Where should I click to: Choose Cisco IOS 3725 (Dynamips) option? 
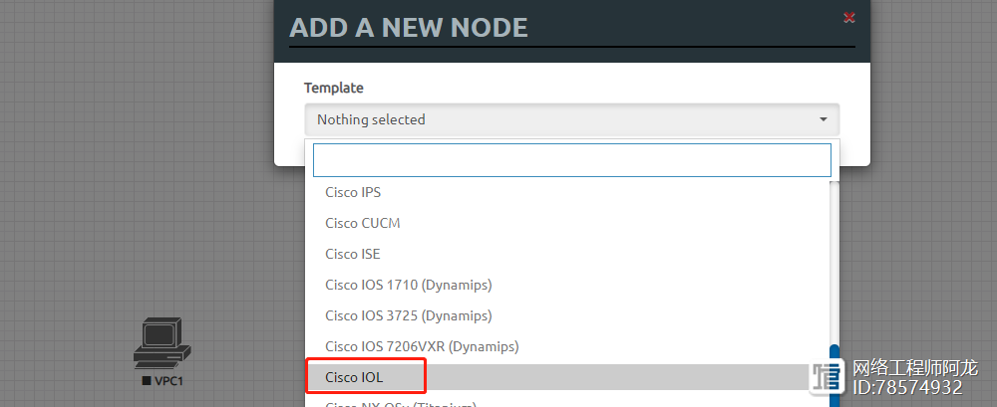408,315
